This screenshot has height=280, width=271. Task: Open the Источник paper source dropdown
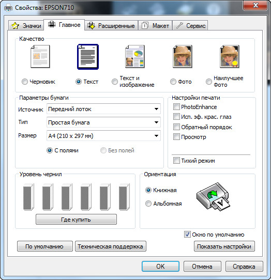[103, 109]
